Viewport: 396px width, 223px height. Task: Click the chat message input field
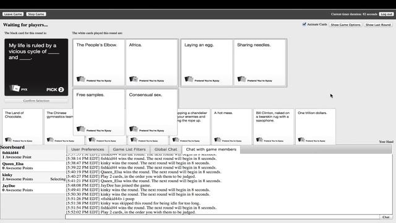pos(222,217)
